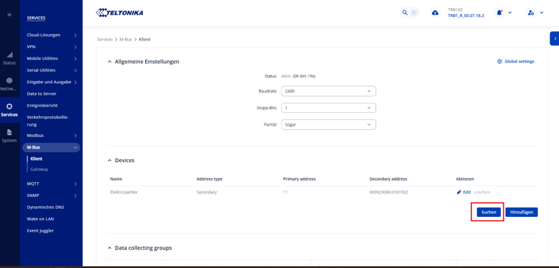Click the Aktiv status text
The width and height of the screenshot is (559, 268).
pyautogui.click(x=286, y=76)
